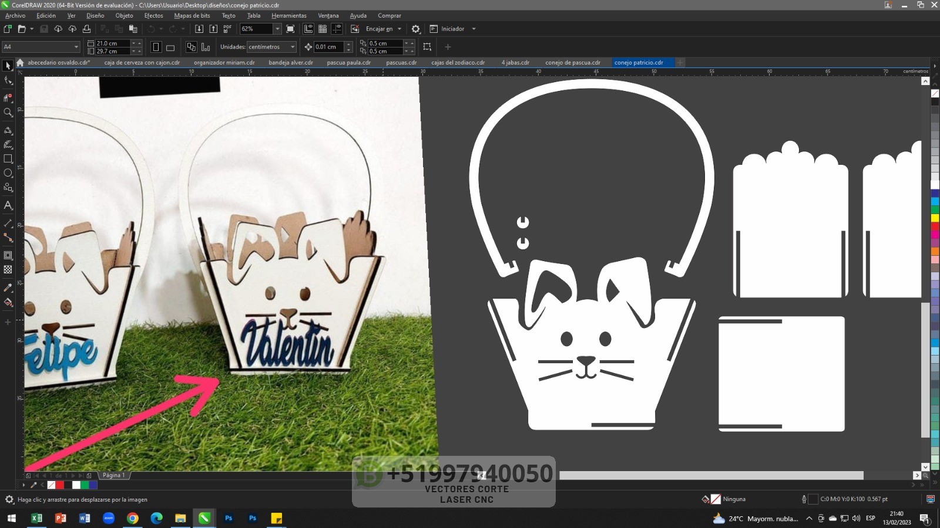Screen dimensions: 940x528
Task: Switch to the conejo de pascua.cdr tab
Action: (x=572, y=63)
